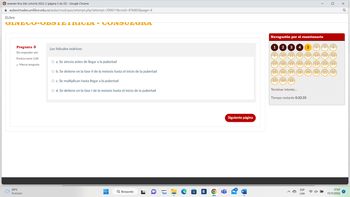Jump to question 28 in navigation

click(300, 73)
